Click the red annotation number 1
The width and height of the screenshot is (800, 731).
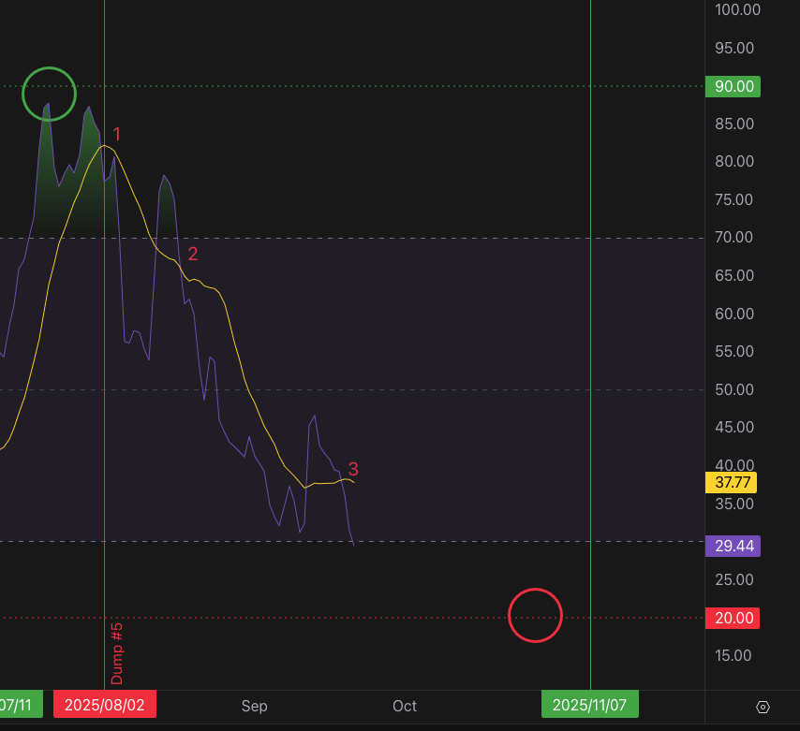pyautogui.click(x=116, y=134)
